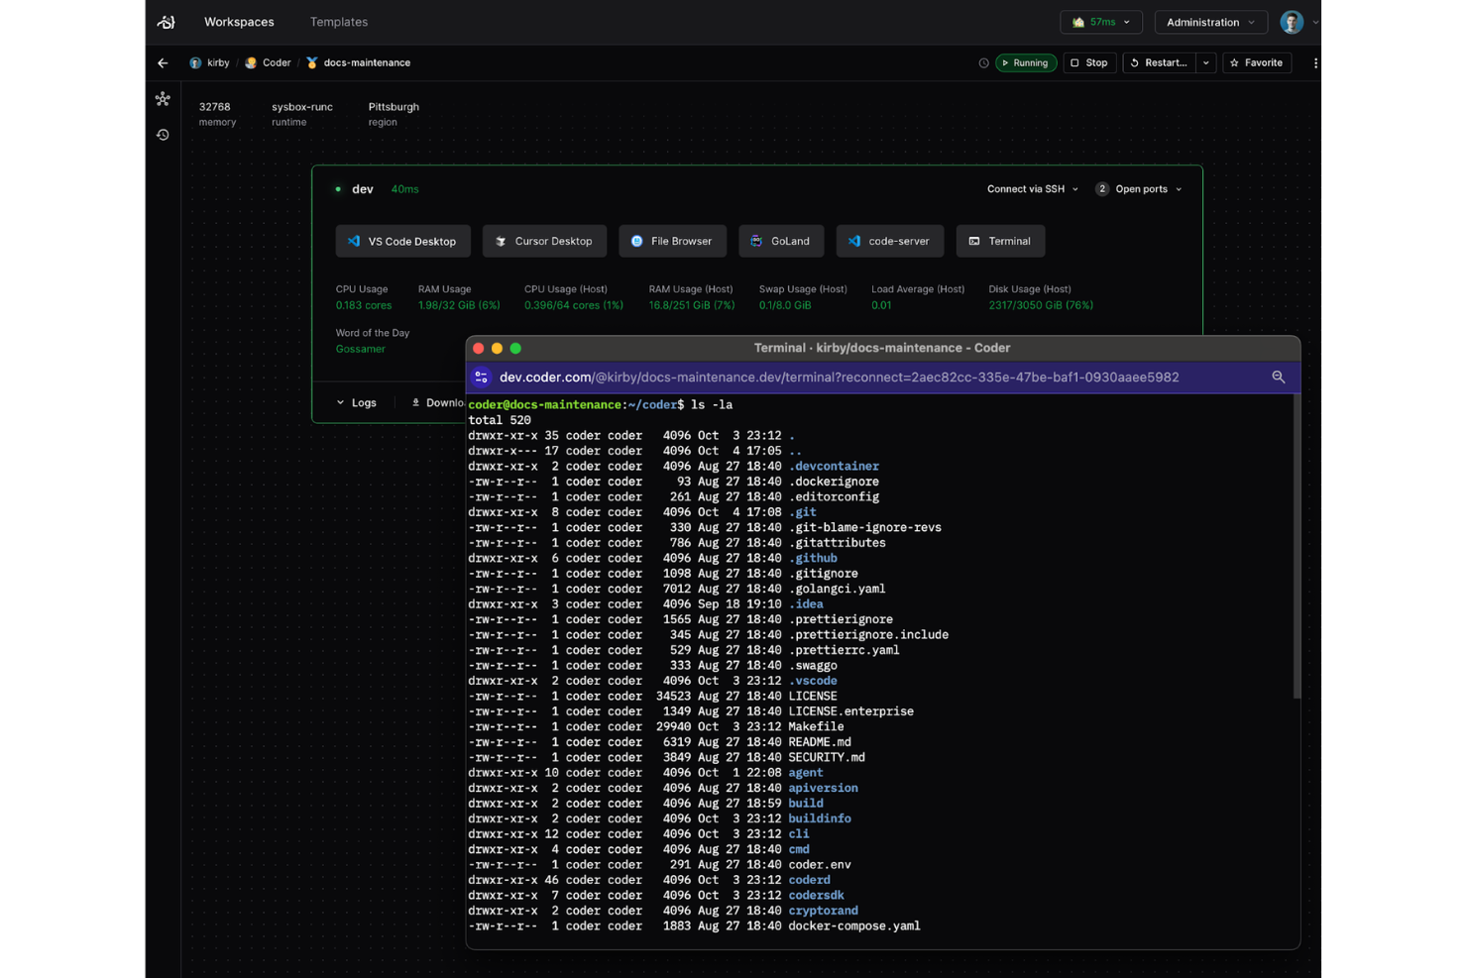Expand the Connect via SSH dropdown
This screenshot has height=978, width=1467.
(1031, 188)
